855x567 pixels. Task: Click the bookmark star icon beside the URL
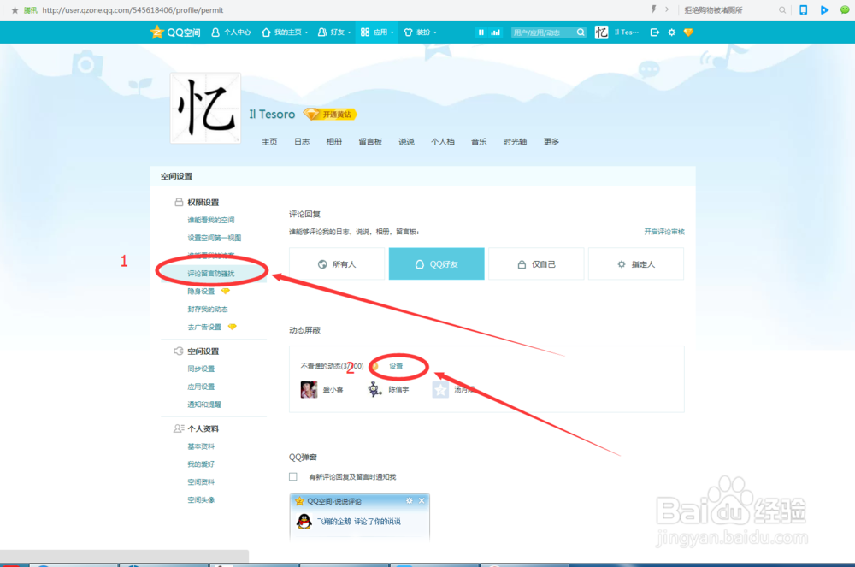coord(15,9)
